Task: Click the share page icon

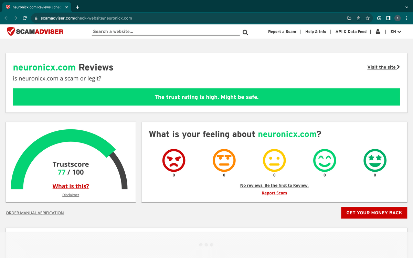Action: pos(358,18)
